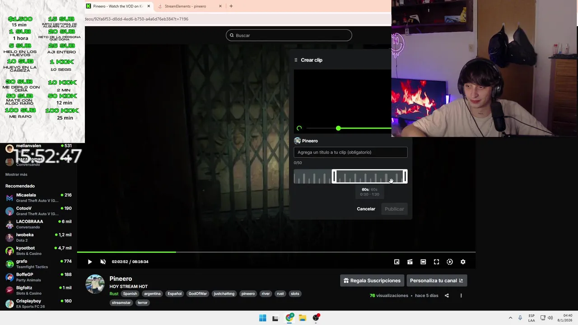Image resolution: width=578 pixels, height=325 pixels.
Task: Open picture-in-picture mode icon
Action: [x=396, y=262]
